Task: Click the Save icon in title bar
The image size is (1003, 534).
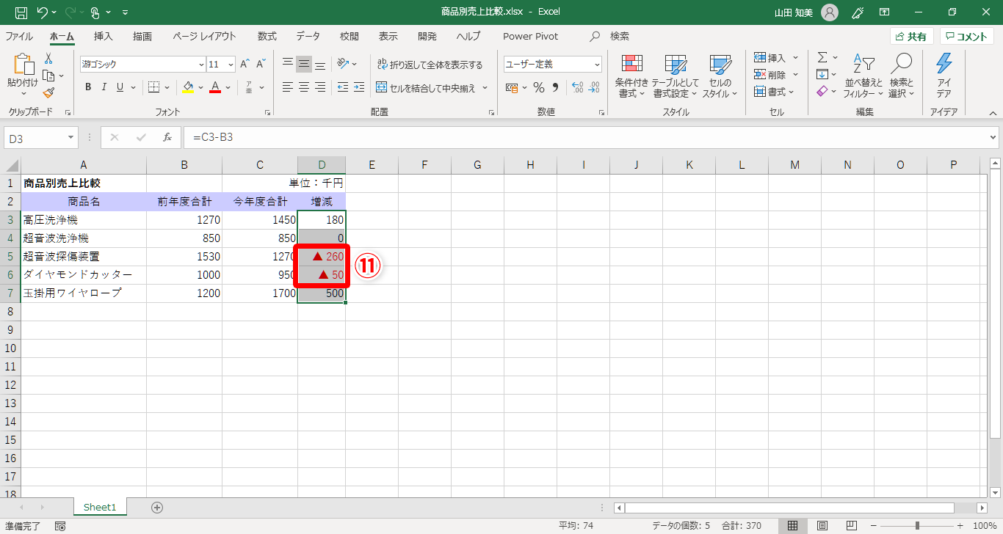Action: (x=21, y=12)
